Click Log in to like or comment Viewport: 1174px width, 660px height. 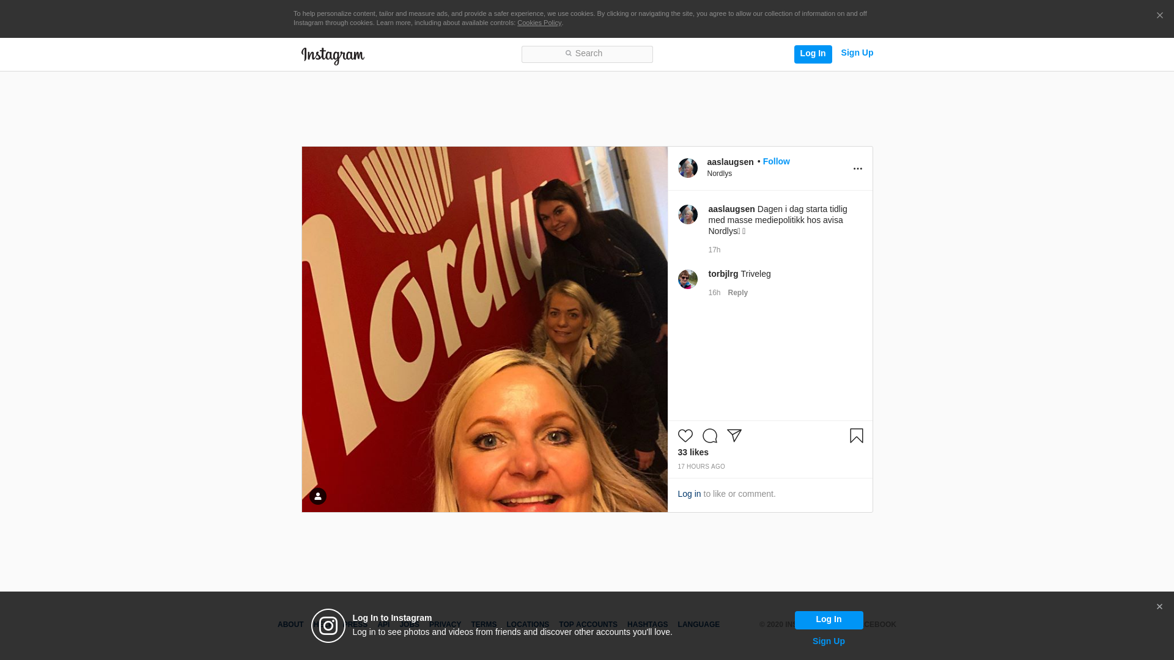click(689, 494)
